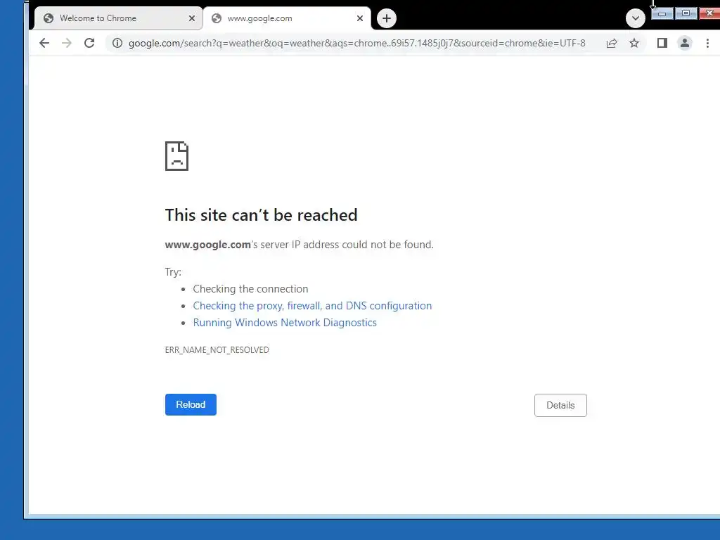Show error Details button
Image resolution: width=720 pixels, height=540 pixels.
[560, 405]
